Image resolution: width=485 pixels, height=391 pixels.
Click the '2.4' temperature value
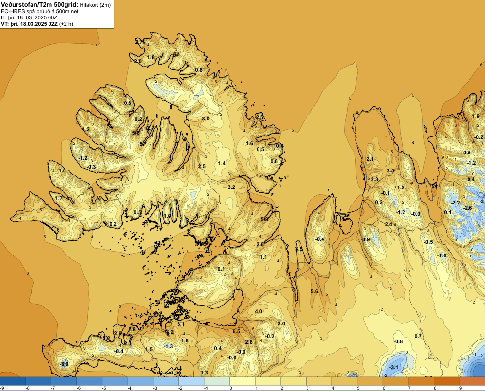pyautogui.click(x=388, y=224)
